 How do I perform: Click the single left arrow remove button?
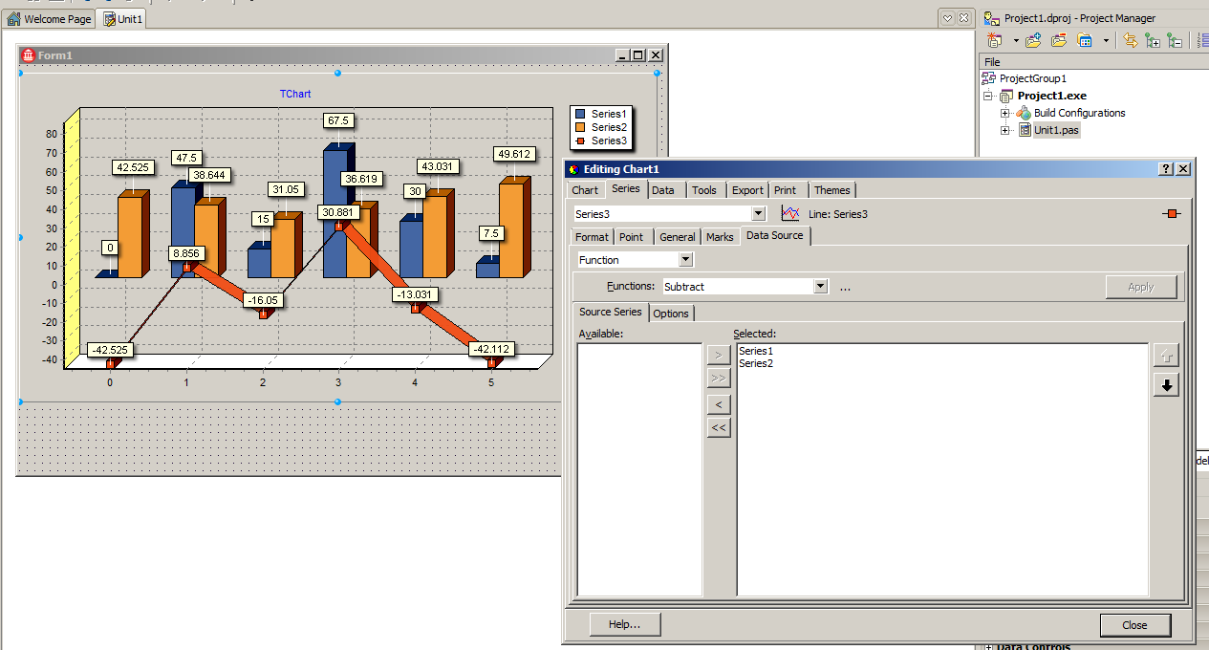point(719,404)
